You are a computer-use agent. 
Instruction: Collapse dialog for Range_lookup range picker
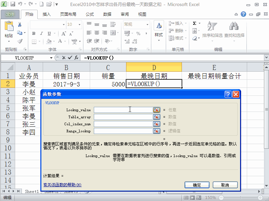coord(156,131)
